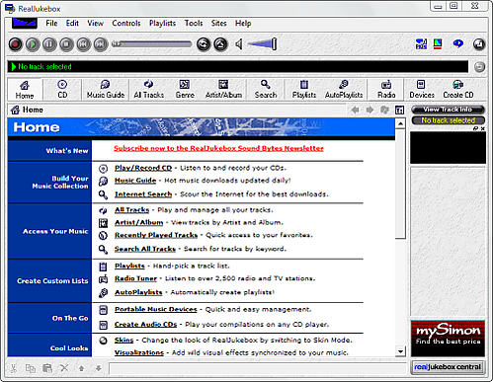This screenshot has height=382, width=493.
Task: Click the scroll down arrow
Action: [x=400, y=351]
